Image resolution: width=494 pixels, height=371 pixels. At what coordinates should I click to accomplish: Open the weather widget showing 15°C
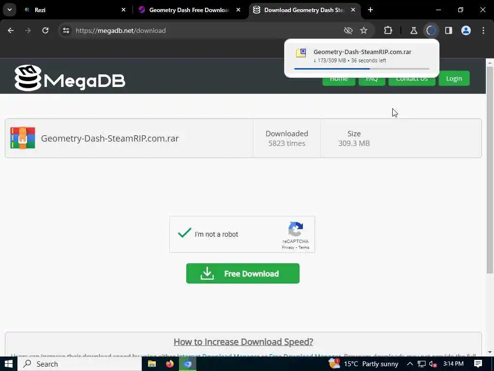(x=364, y=364)
